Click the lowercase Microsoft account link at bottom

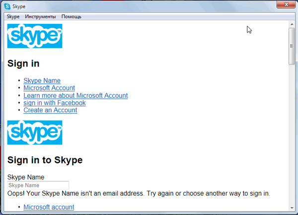point(49,207)
